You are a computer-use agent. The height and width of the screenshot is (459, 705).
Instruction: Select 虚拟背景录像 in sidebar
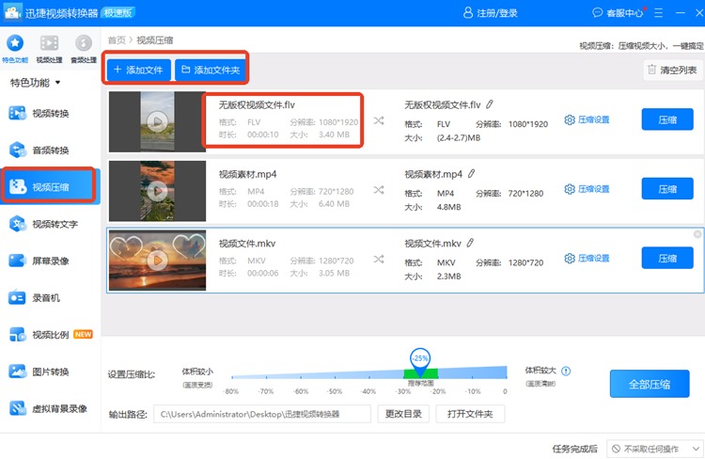(x=50, y=408)
